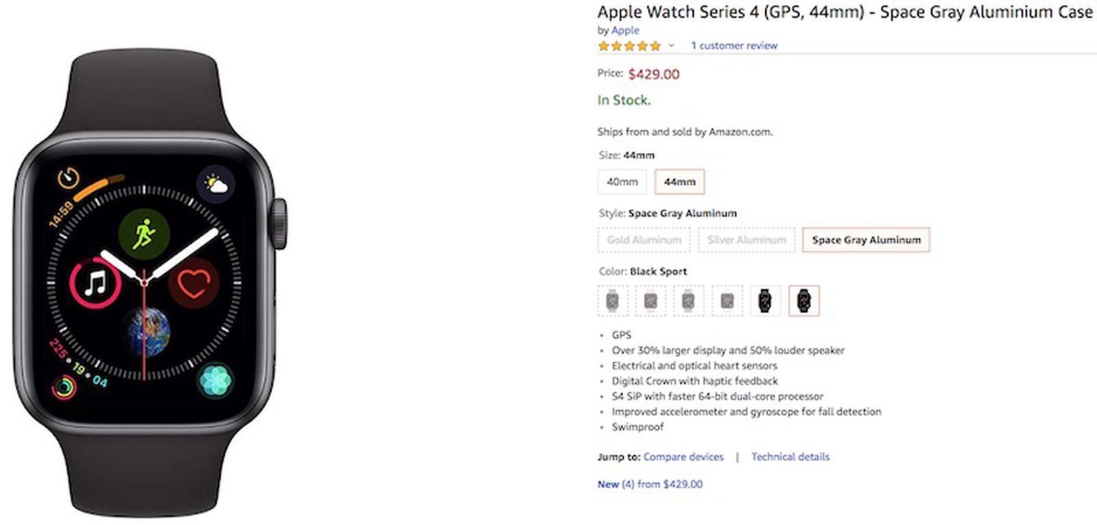Click the red Heart Rate complication icon
Screen dimensions: 1097x525
[x=194, y=284]
